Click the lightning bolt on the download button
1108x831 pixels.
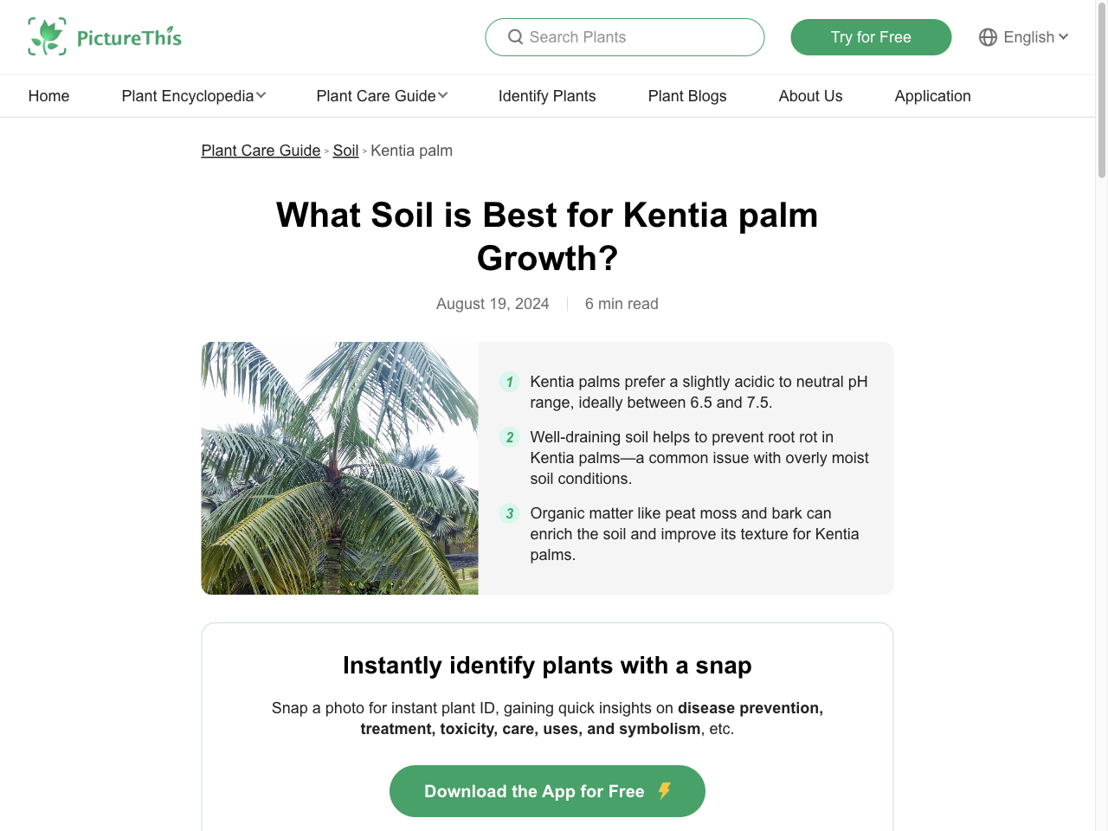pos(666,790)
